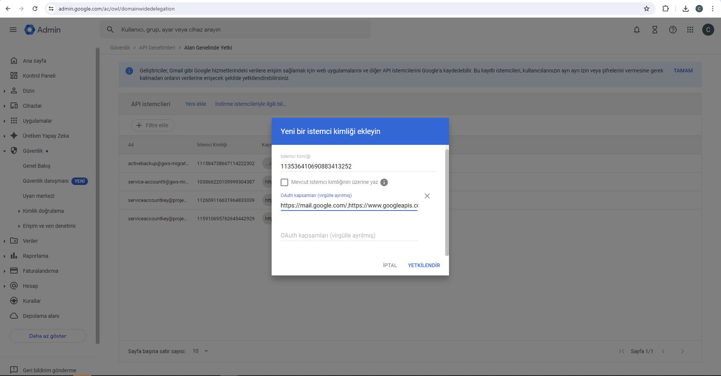Enable Mevcut istemci kimliğinin üzerine yaz checkbox
The height and width of the screenshot is (376, 721).
(284, 182)
